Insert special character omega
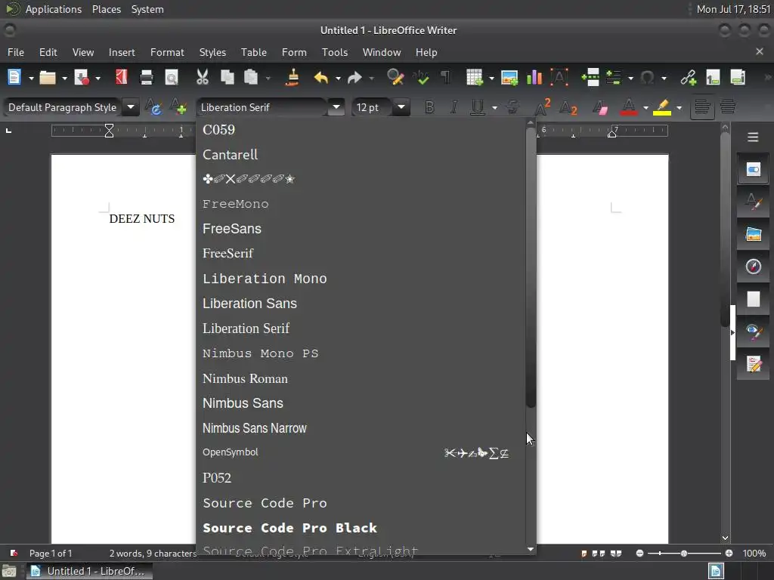 coord(647,78)
